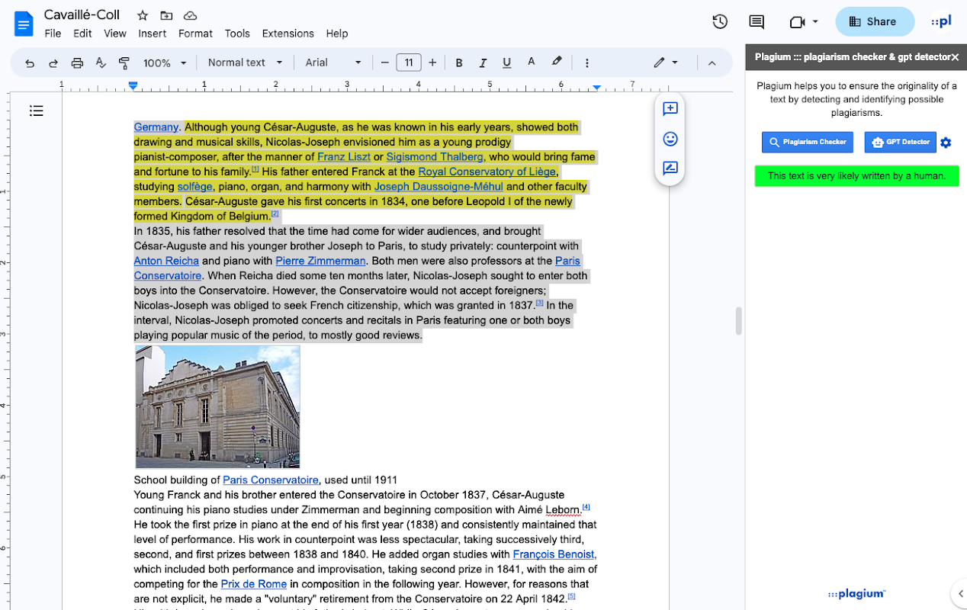This screenshot has height=610, width=967.
Task: Click the undo arrow icon
Action: point(30,63)
